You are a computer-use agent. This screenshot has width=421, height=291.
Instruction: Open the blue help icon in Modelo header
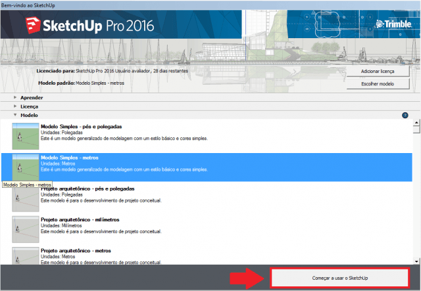pyautogui.click(x=405, y=116)
